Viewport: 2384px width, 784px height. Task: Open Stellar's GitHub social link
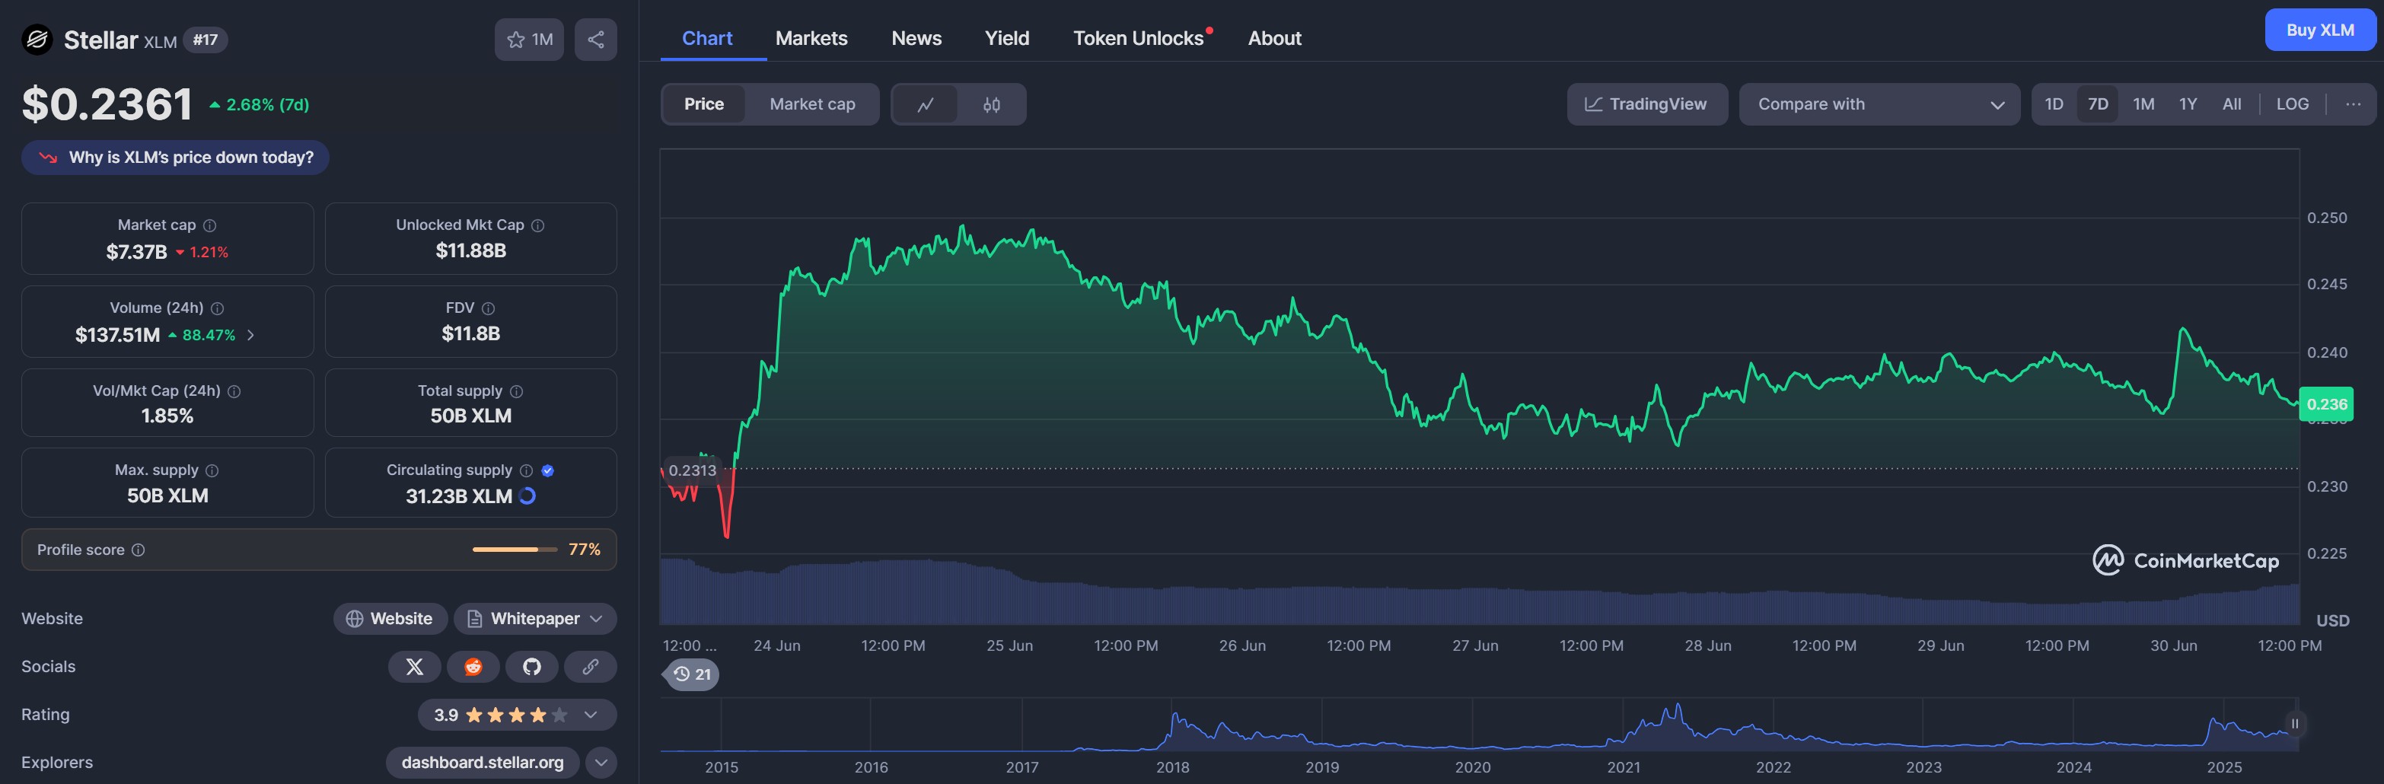(x=532, y=667)
